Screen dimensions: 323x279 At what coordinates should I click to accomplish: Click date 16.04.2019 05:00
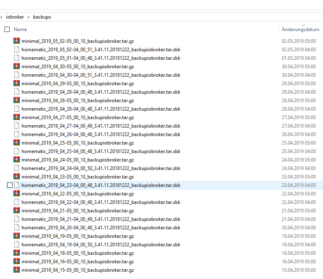(x=299, y=262)
